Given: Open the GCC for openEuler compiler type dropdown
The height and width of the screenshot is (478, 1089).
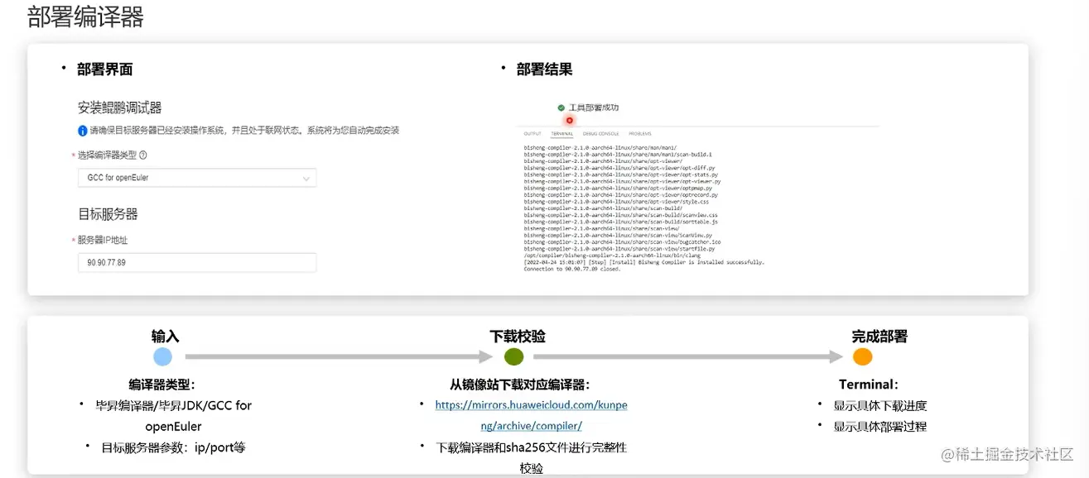Looking at the screenshot, I should (x=197, y=178).
